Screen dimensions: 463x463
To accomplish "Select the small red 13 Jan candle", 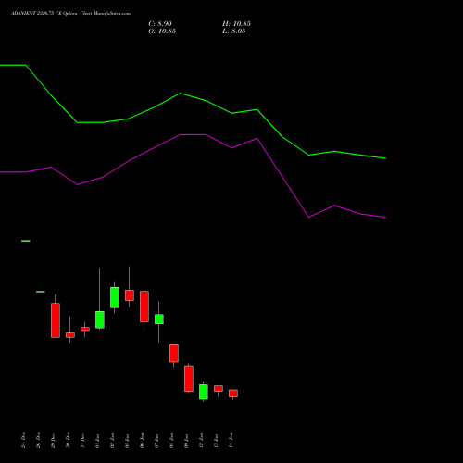I will (x=219, y=389).
